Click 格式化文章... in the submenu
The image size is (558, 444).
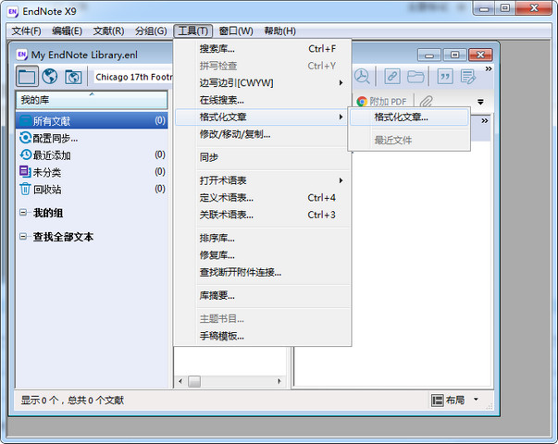[409, 117]
